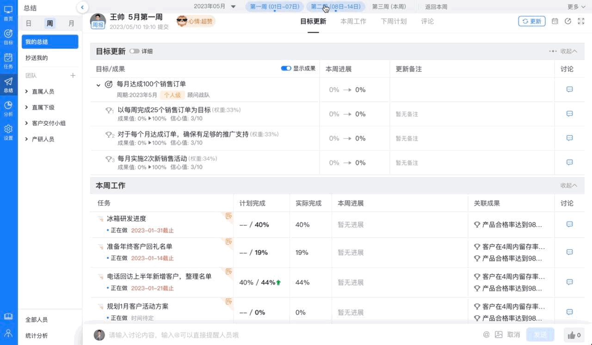Select the 第三周 (本周) week tab
This screenshot has width=592, height=345.
tap(388, 6)
